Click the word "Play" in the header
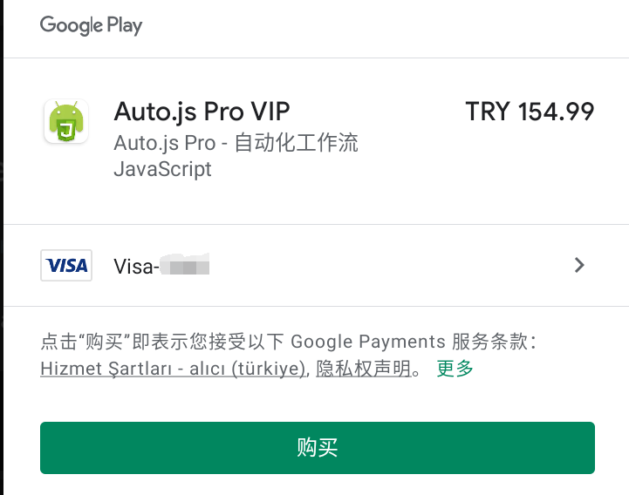The width and height of the screenshot is (629, 495). (x=125, y=25)
